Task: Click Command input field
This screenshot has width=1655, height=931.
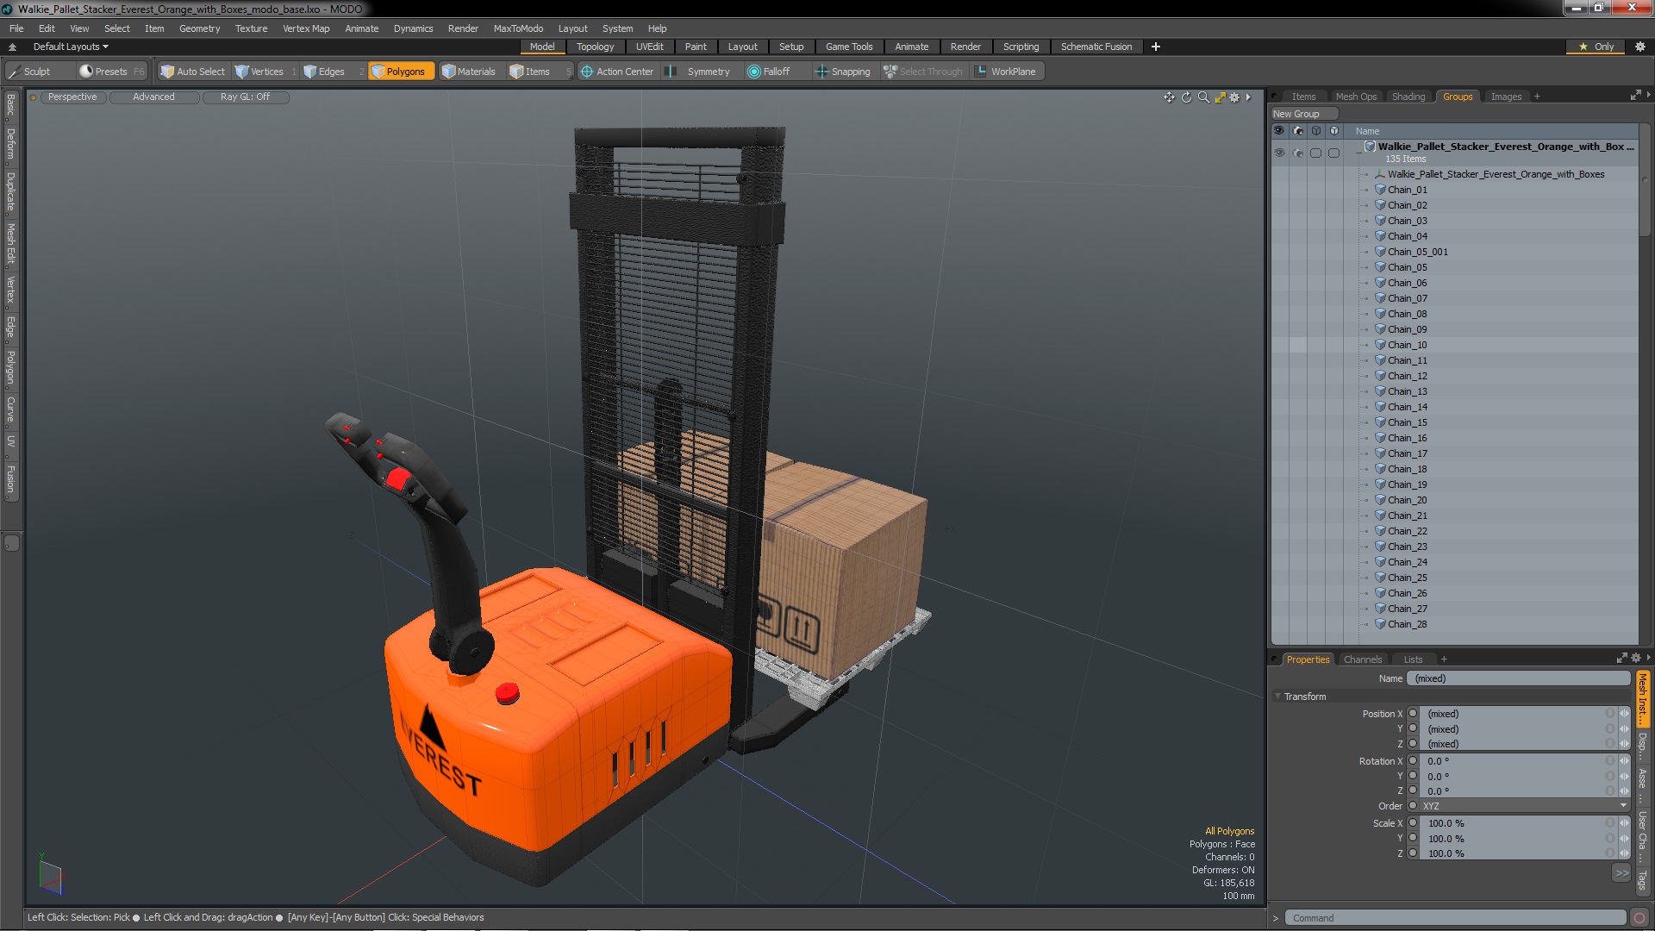Action: pyautogui.click(x=1455, y=918)
